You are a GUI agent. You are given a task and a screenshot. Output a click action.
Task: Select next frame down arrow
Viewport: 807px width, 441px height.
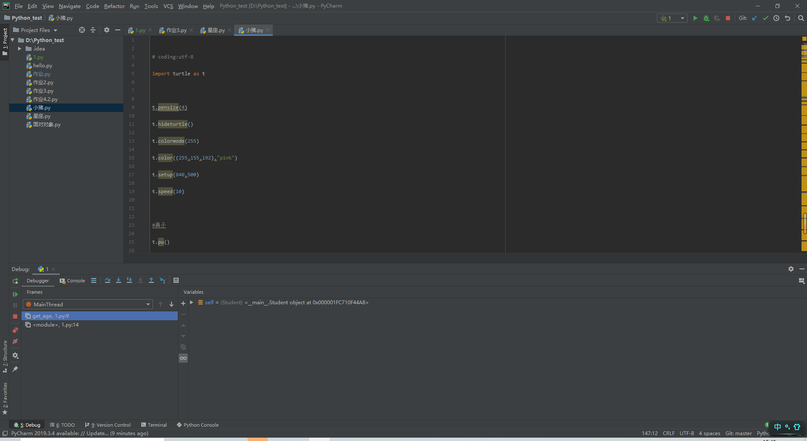(171, 304)
